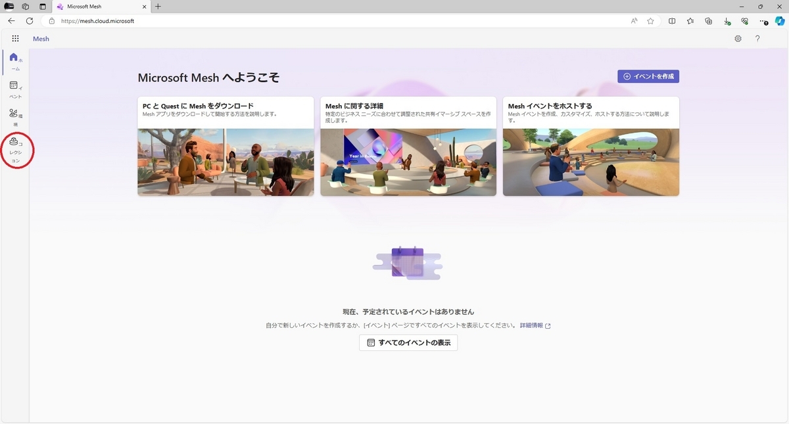Click the 現在、予定されているイベントはありません message
The width and height of the screenshot is (789, 424).
tap(408, 312)
